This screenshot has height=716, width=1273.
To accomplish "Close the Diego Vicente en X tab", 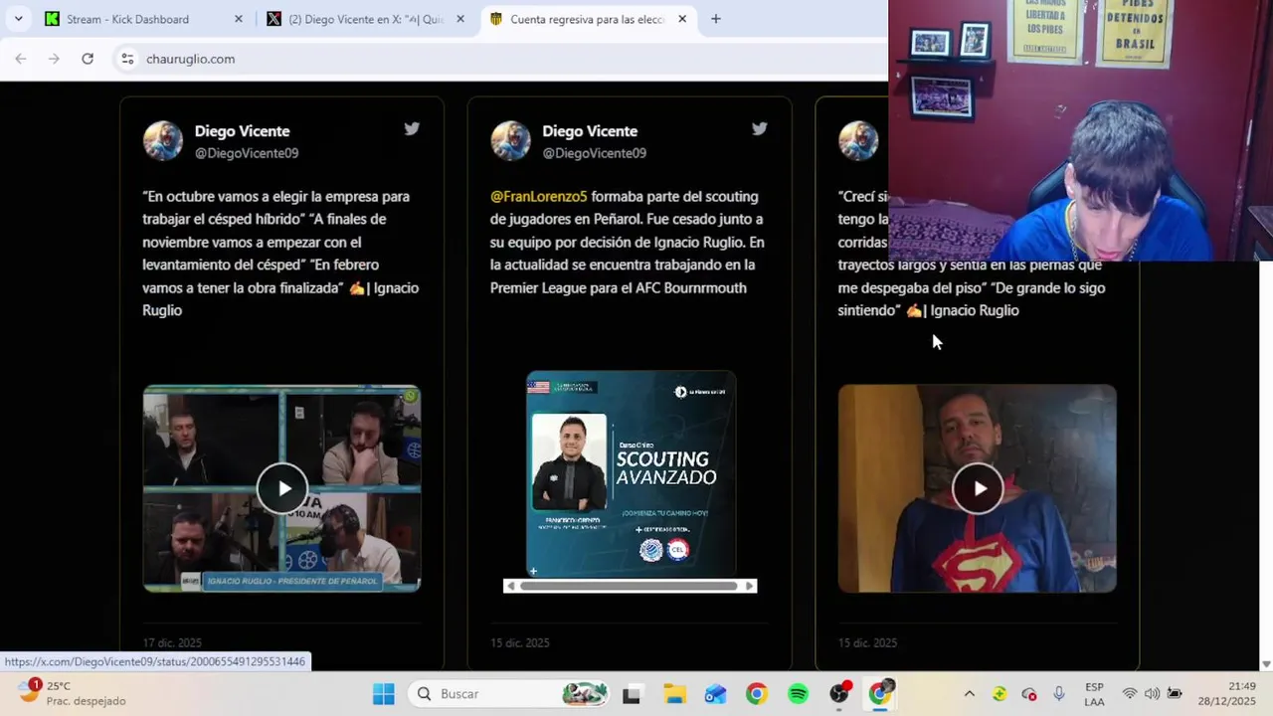I will 459,19.
